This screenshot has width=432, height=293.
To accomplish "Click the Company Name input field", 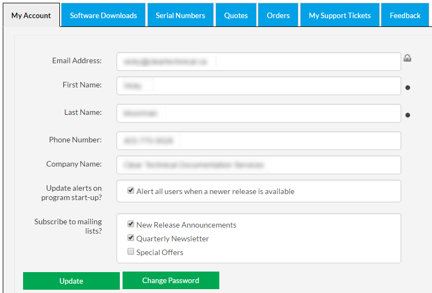I will [x=259, y=165].
